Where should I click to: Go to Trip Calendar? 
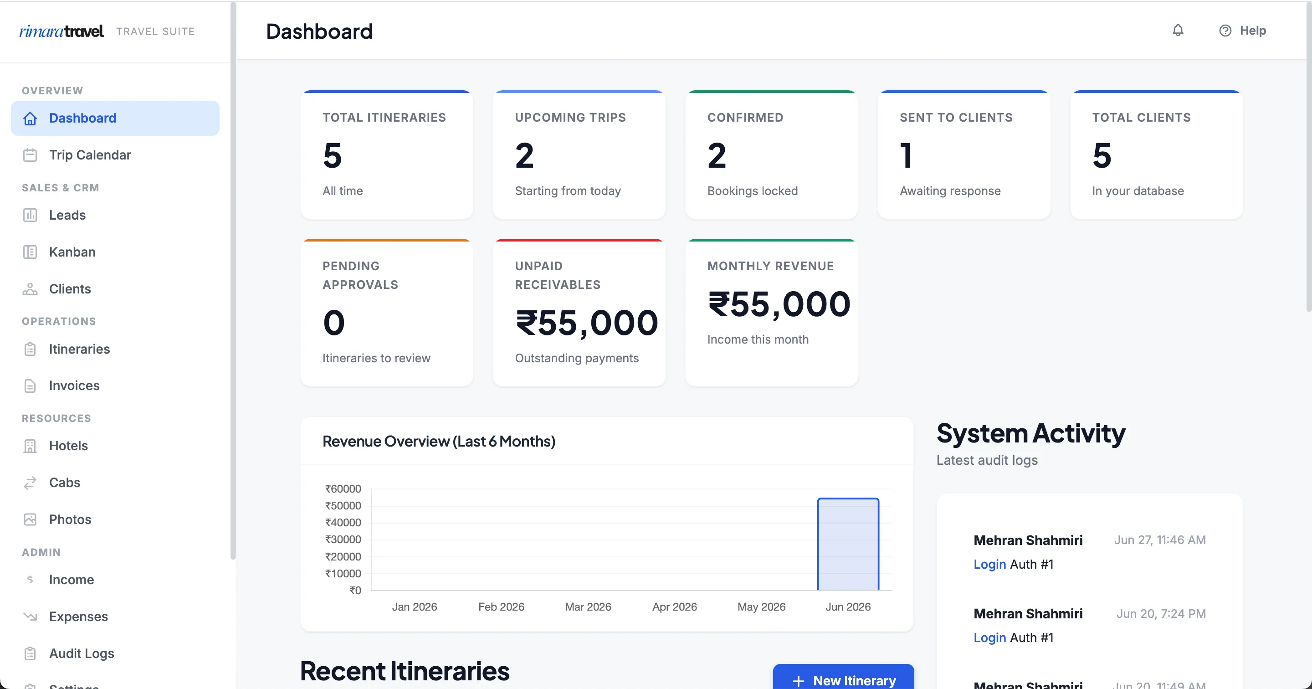pos(115,155)
